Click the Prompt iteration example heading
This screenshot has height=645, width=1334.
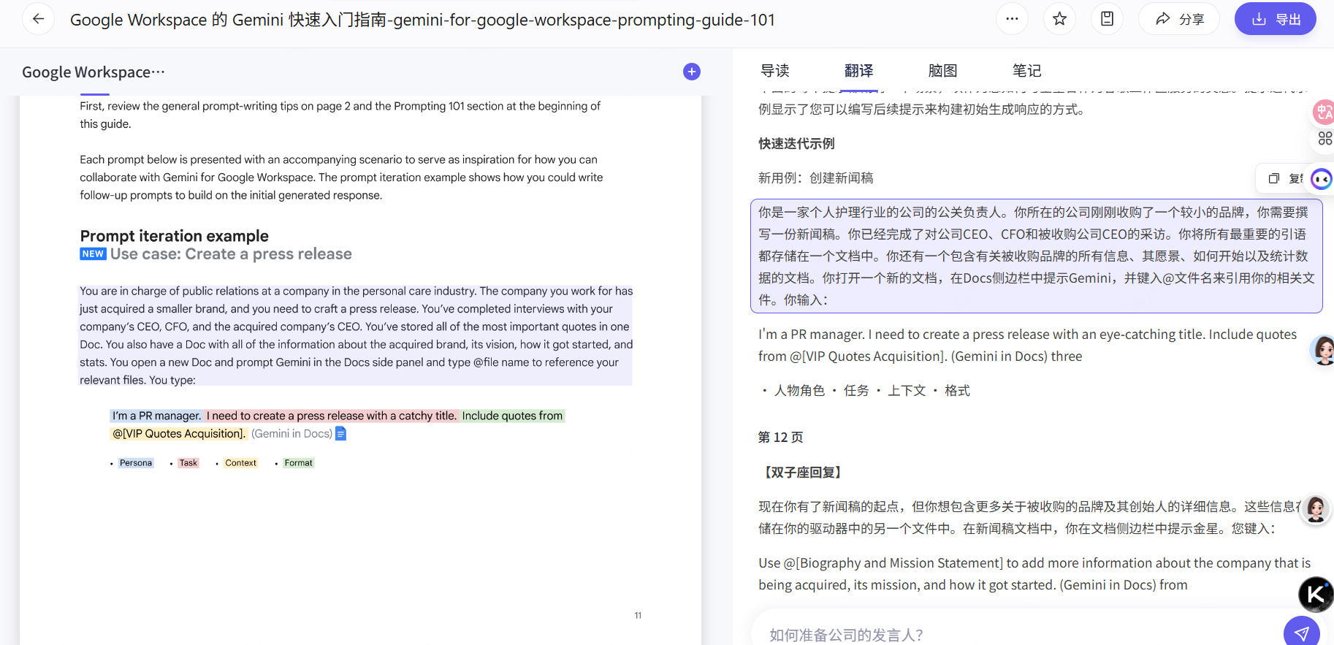175,236
